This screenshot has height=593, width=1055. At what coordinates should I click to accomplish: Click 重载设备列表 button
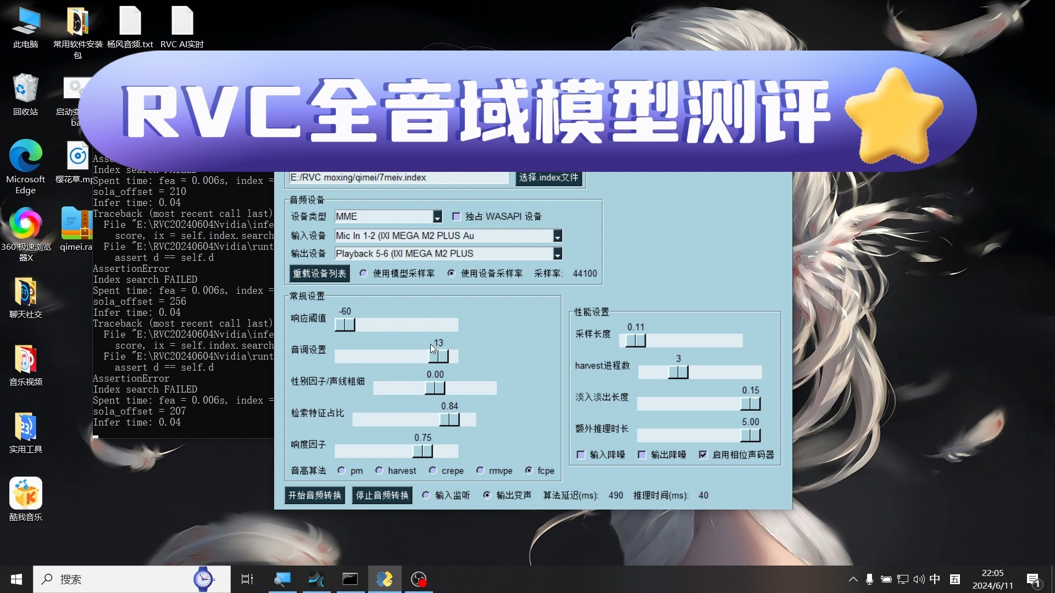pos(319,273)
